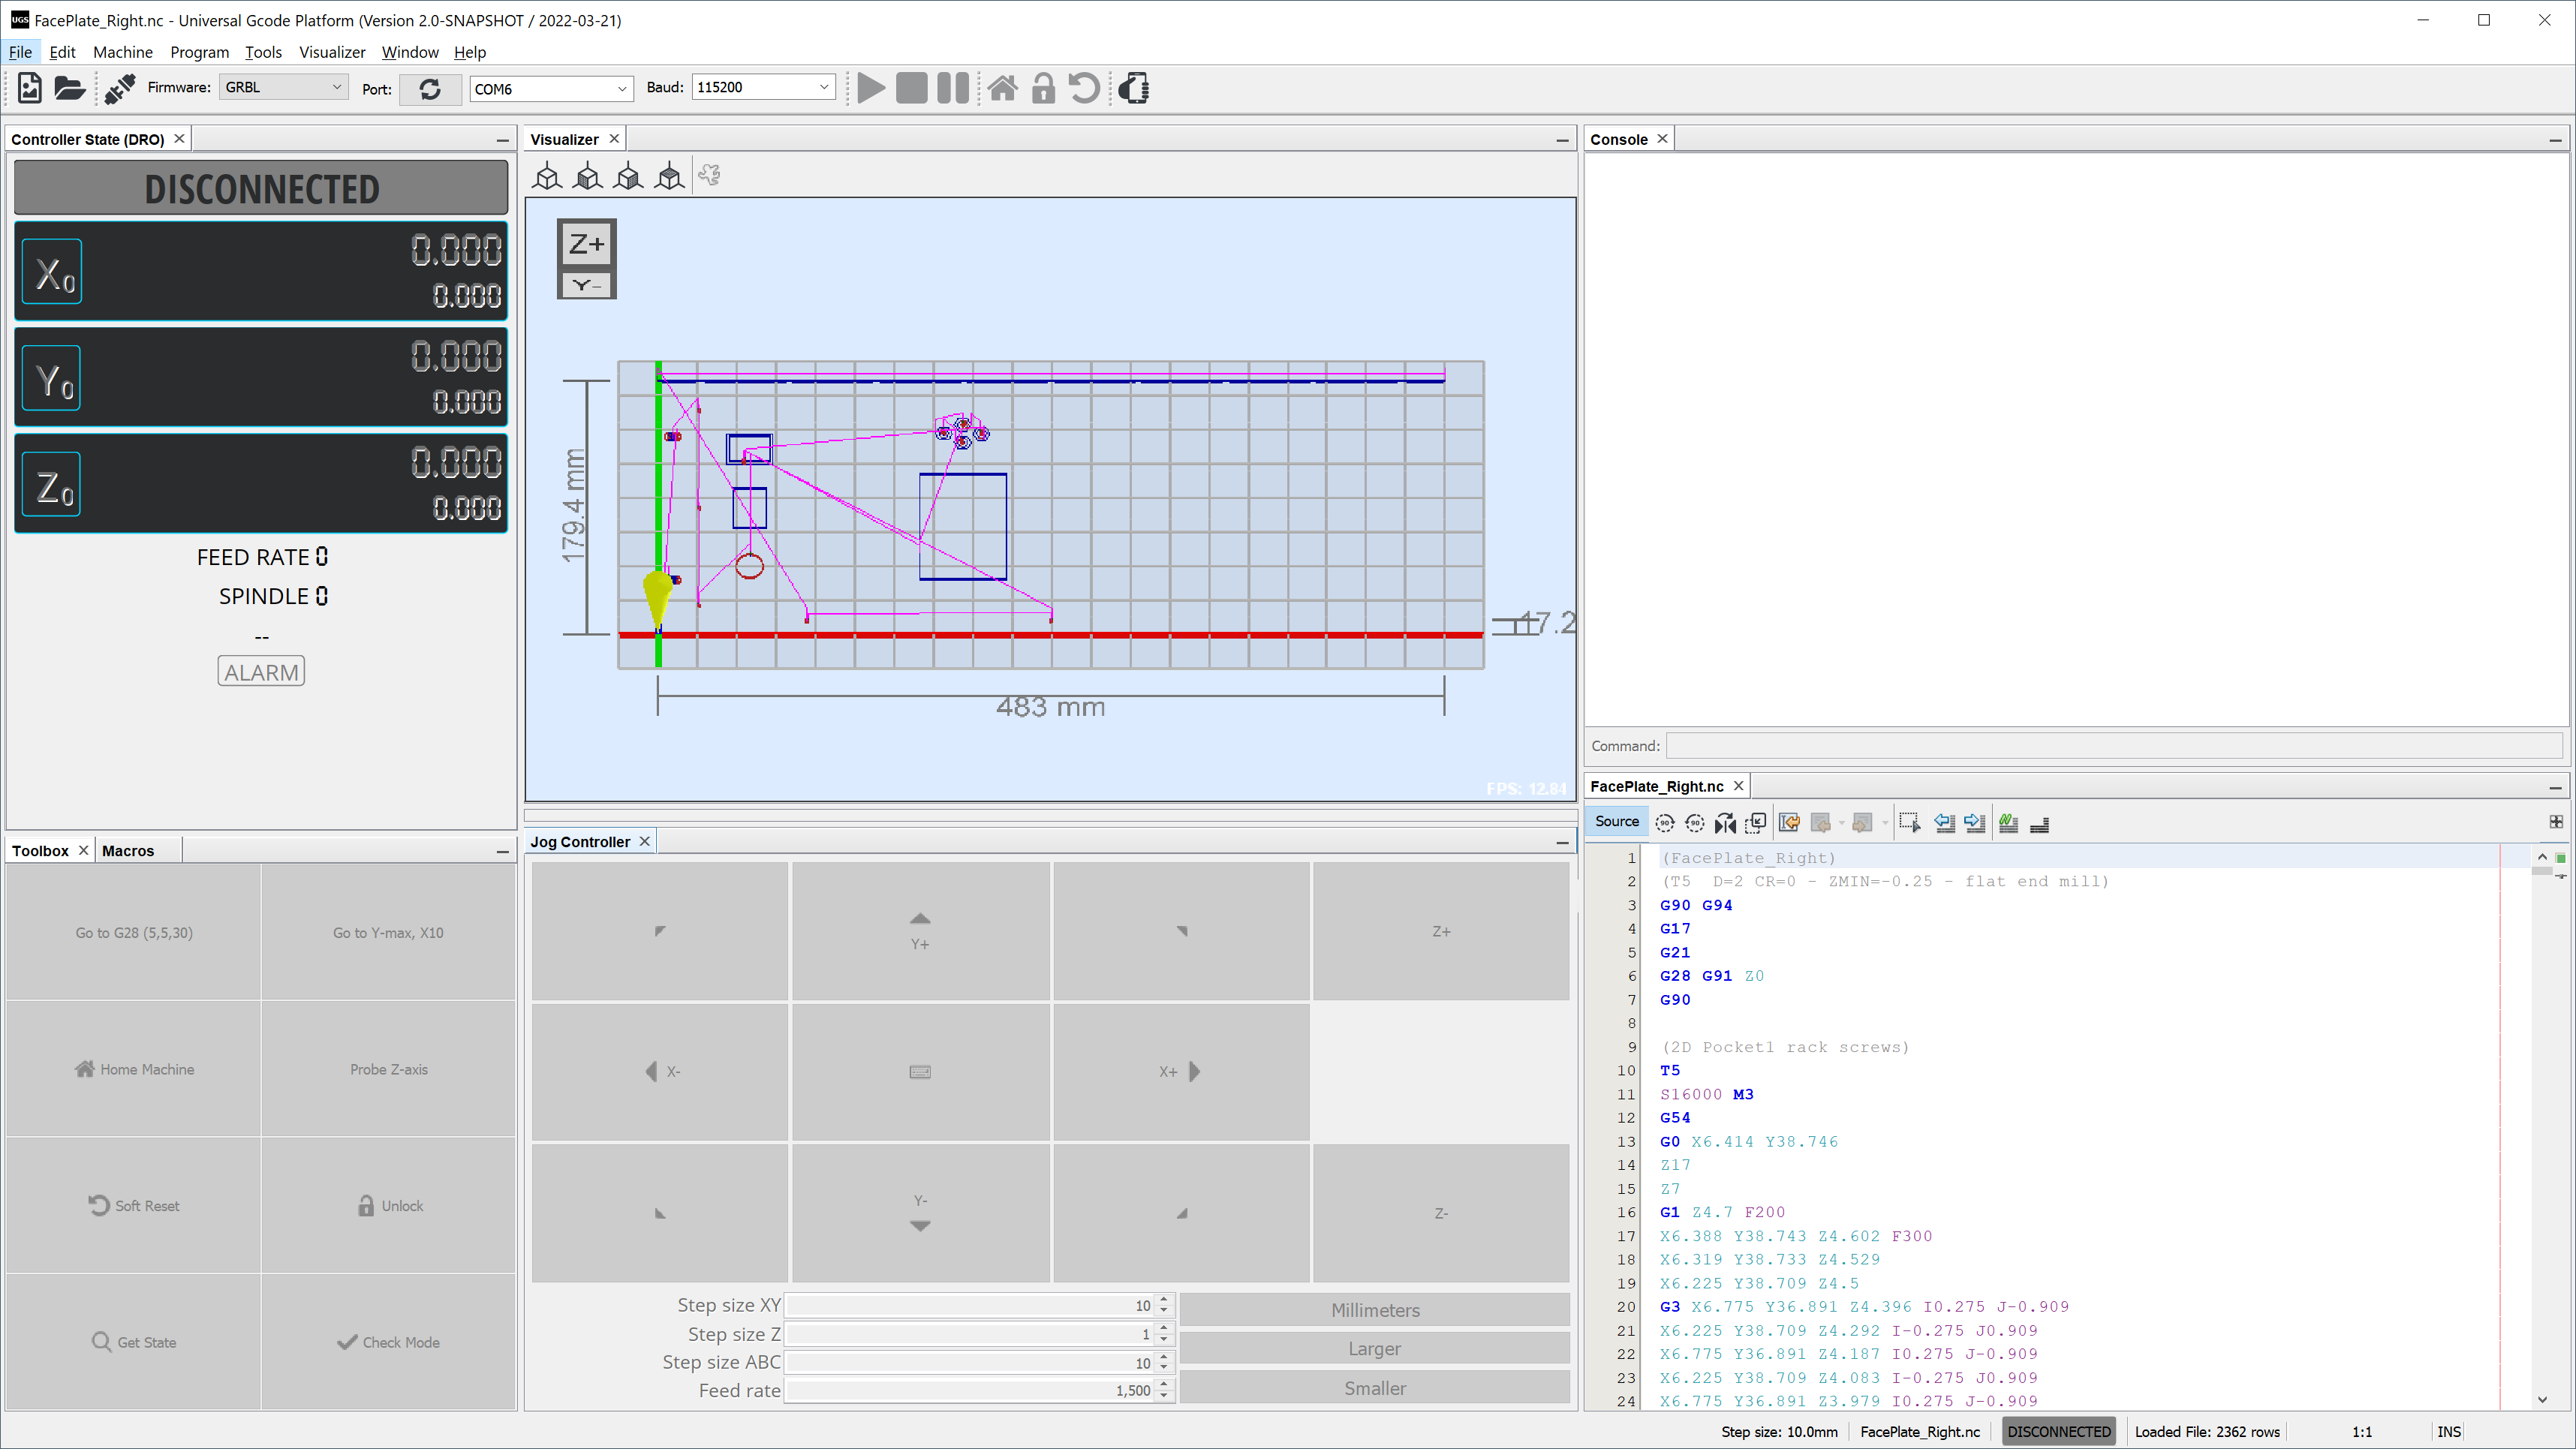2576x1449 pixels.
Task: Click the ALARM button in DRO
Action: (261, 672)
